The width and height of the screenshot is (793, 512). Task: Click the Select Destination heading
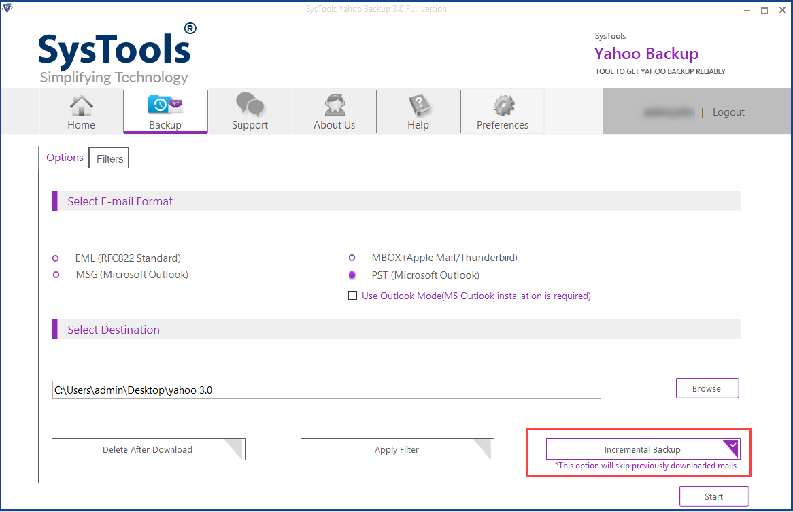tap(114, 330)
